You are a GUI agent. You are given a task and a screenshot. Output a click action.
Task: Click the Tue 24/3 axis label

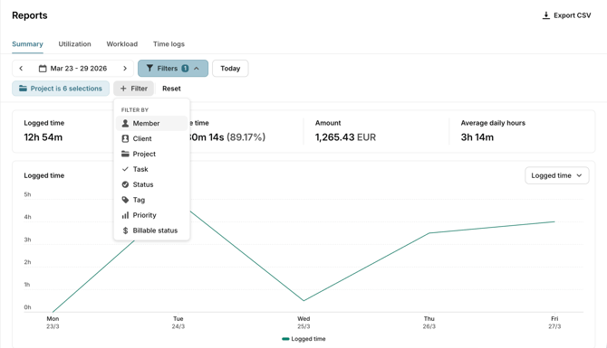tap(178, 323)
